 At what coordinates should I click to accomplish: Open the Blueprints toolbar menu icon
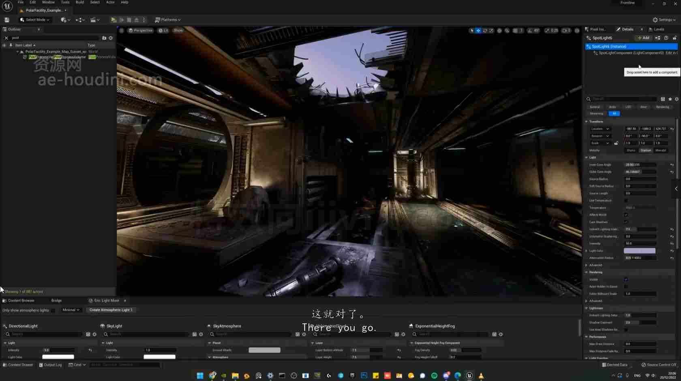[x=80, y=20]
